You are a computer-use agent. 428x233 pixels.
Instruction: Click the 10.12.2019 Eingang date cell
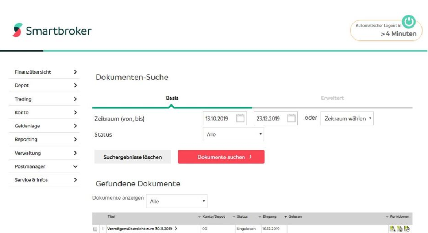click(271, 229)
